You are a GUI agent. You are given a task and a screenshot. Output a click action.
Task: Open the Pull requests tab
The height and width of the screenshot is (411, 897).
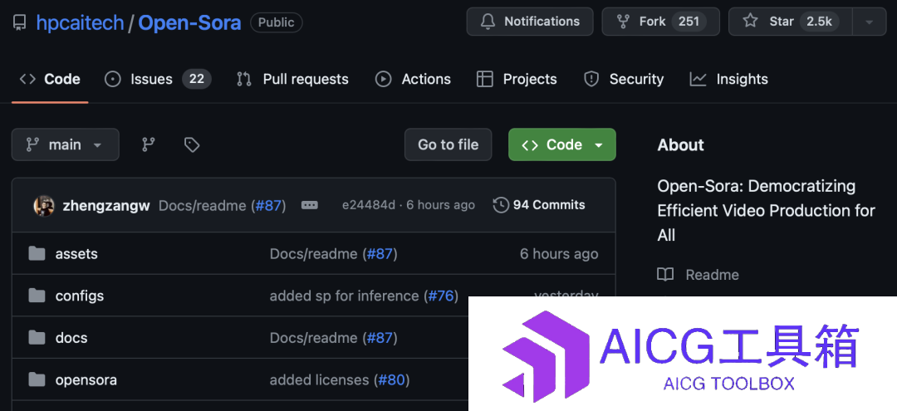[292, 79]
